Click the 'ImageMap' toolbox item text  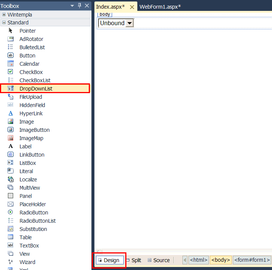(31, 138)
